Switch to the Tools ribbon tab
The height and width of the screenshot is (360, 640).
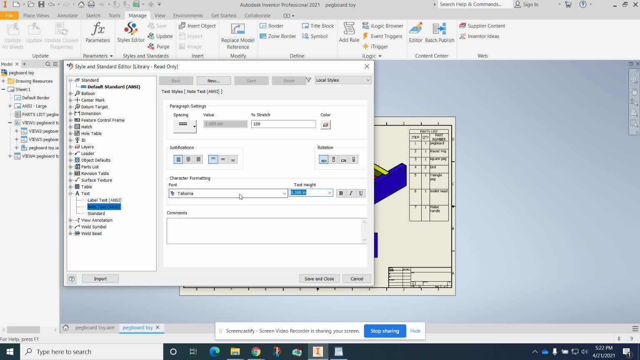tap(114, 15)
